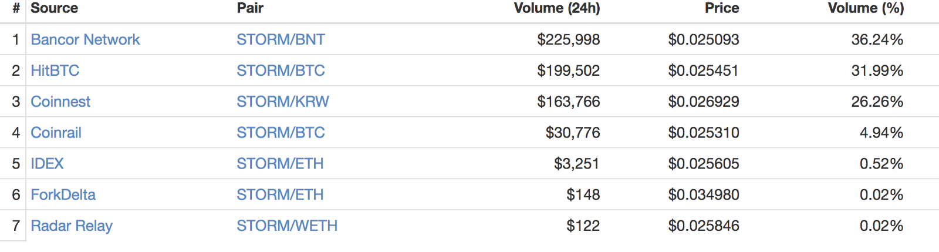Select the Coinrail source link
Viewport: 939px width, 252px height.
pyautogui.click(x=56, y=133)
